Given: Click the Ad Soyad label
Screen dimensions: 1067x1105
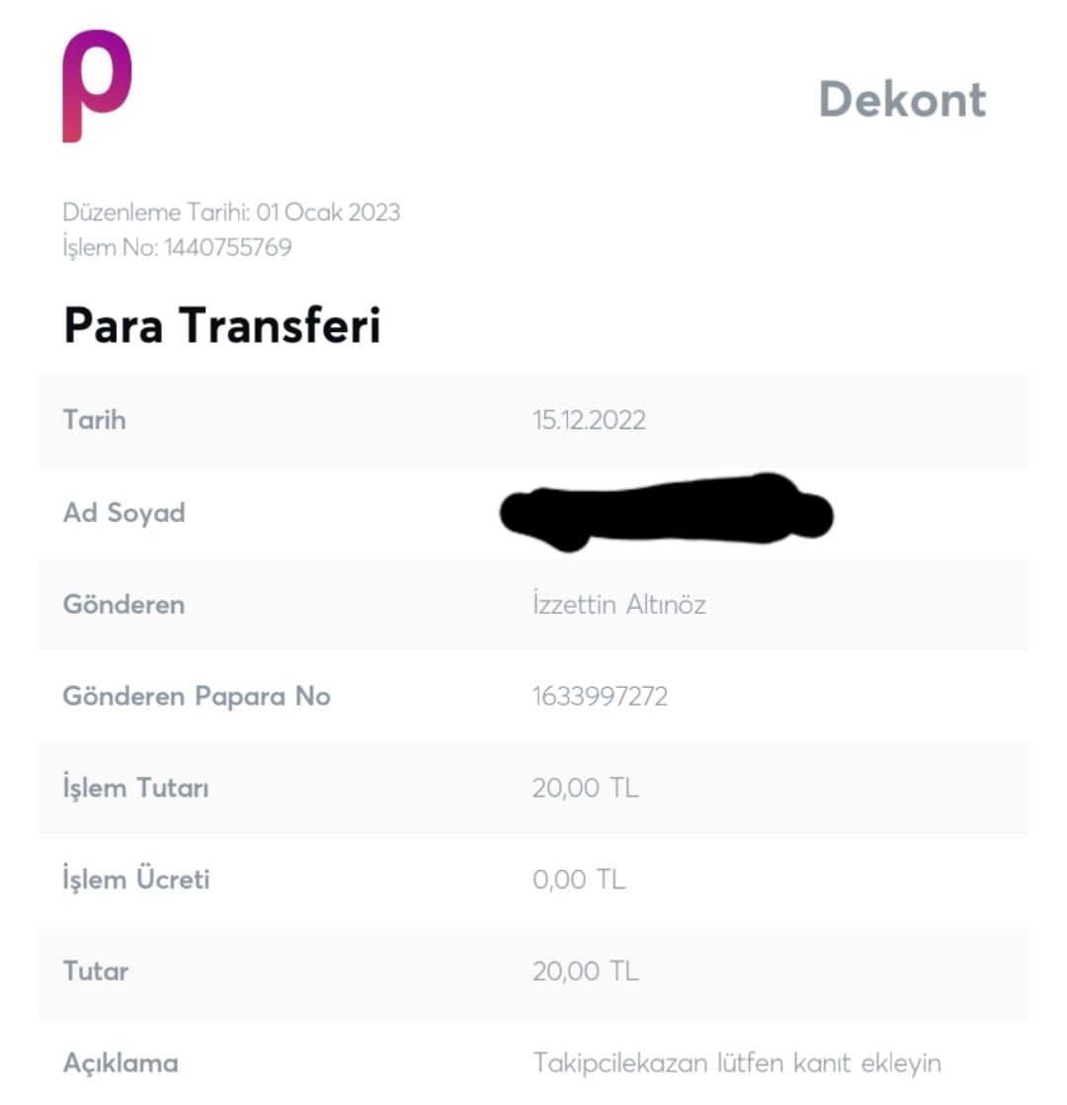Looking at the screenshot, I should pos(123,513).
